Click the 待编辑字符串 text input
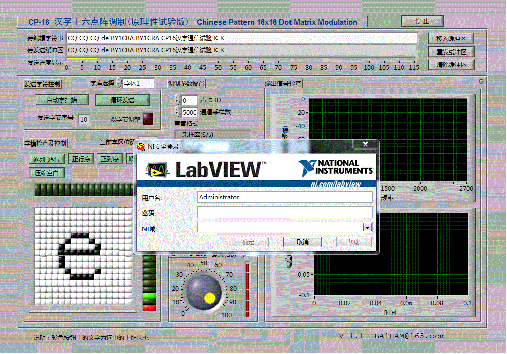The height and width of the screenshot is (354, 507). point(242,38)
